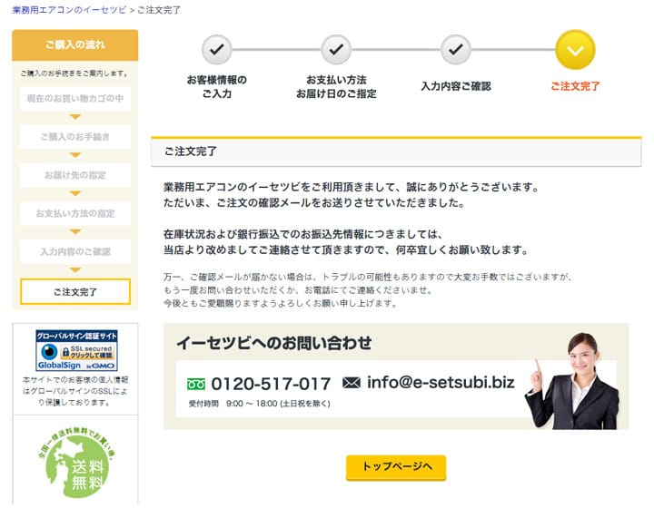Click the info@e-setsubi.biz email address
Screen dimensions: 654x508
pyautogui.click(x=441, y=382)
